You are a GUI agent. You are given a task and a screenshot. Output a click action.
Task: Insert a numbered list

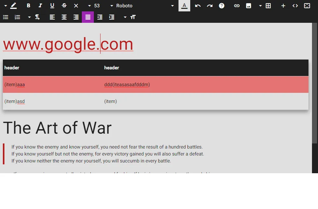17,17
